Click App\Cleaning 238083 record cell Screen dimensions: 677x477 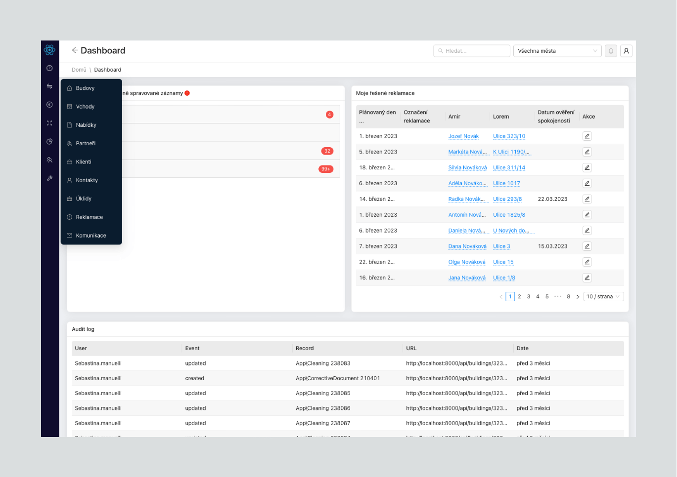(323, 363)
